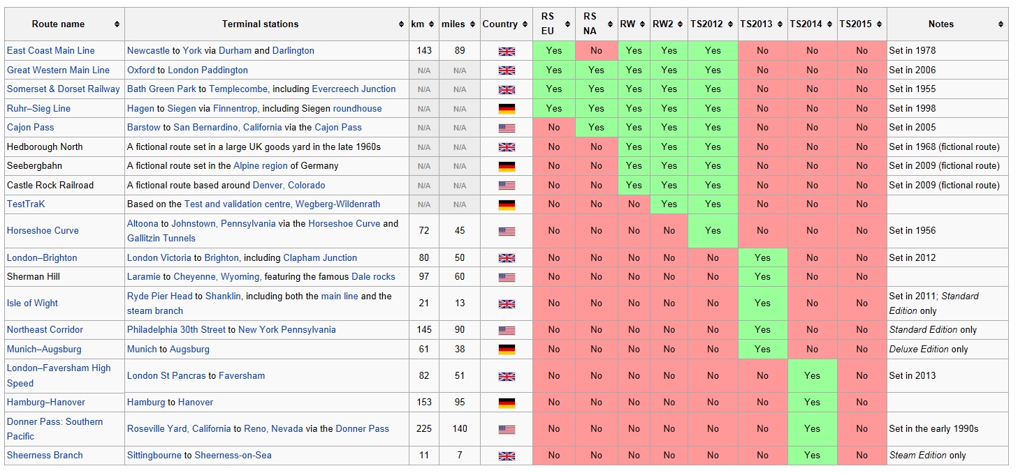Click the Hedborough North route name
The width and height of the screenshot is (1018, 473).
click(45, 147)
